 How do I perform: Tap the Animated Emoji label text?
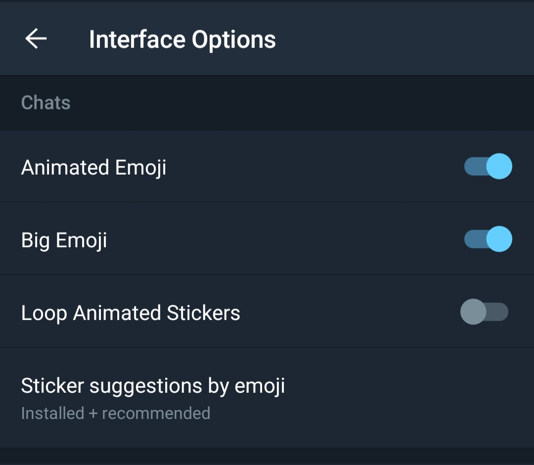point(93,167)
